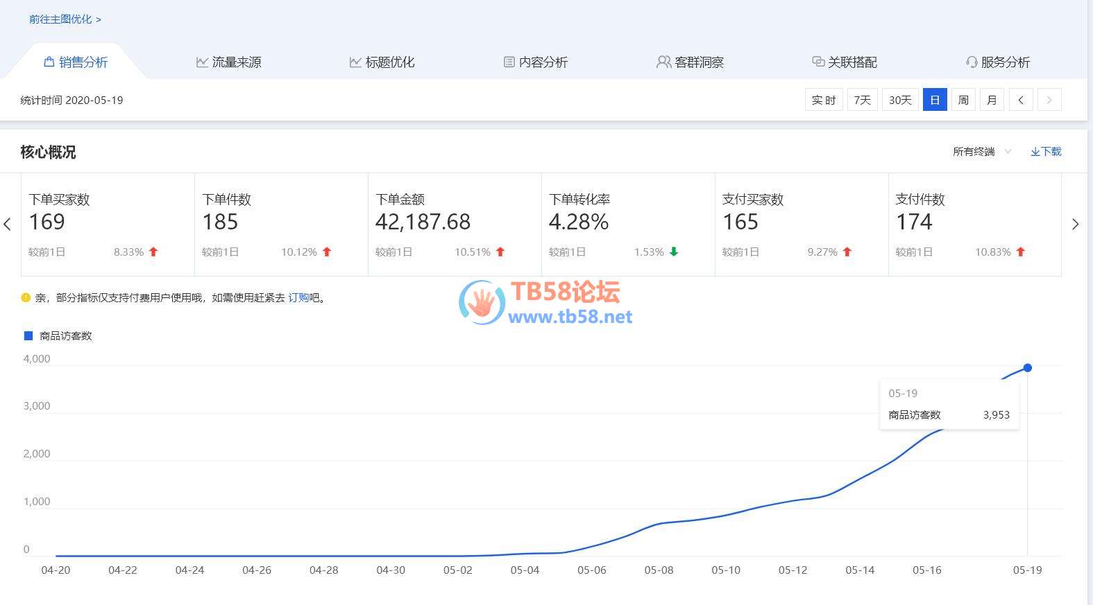Select the 7天 time range

tap(862, 100)
